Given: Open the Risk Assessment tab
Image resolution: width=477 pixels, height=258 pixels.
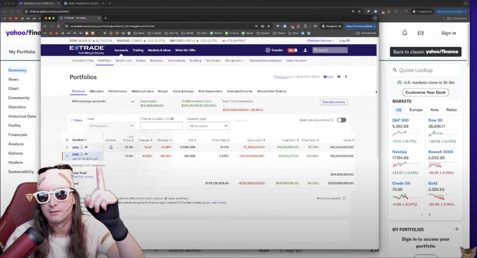Looking at the screenshot, I should 210,91.
